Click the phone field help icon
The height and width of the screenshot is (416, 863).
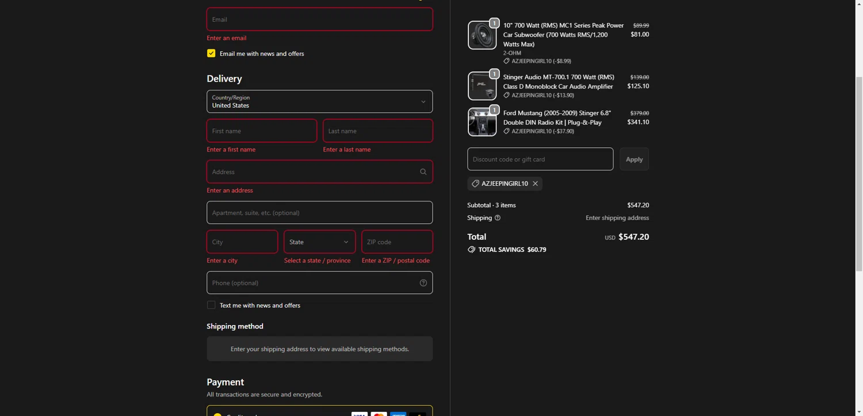pyautogui.click(x=423, y=283)
